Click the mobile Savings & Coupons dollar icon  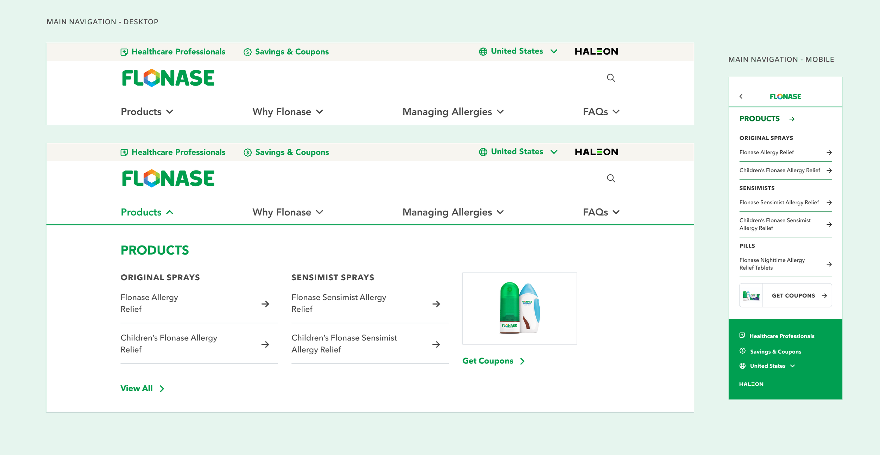(x=742, y=351)
